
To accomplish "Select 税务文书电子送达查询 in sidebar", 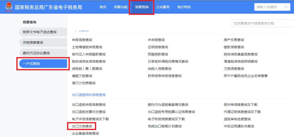I will coord(43,32).
